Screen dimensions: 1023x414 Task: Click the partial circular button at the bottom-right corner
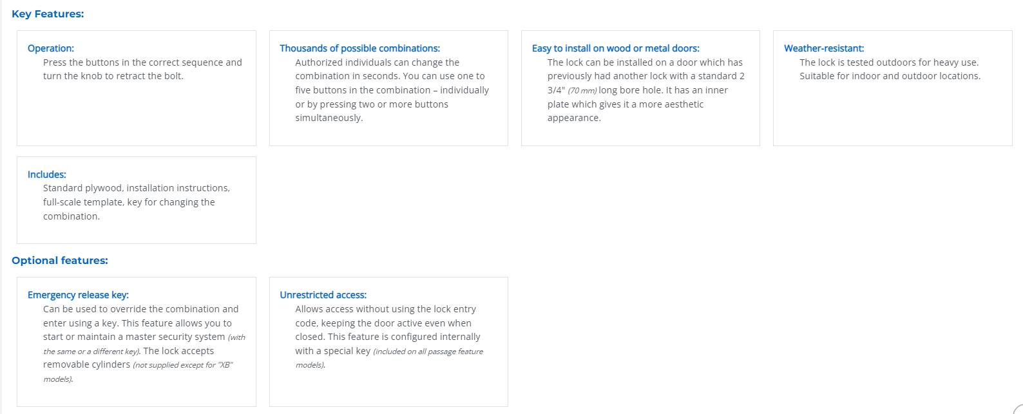(1018, 409)
